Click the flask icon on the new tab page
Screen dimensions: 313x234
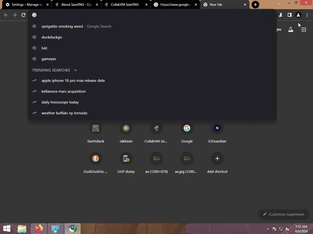pos(291,30)
